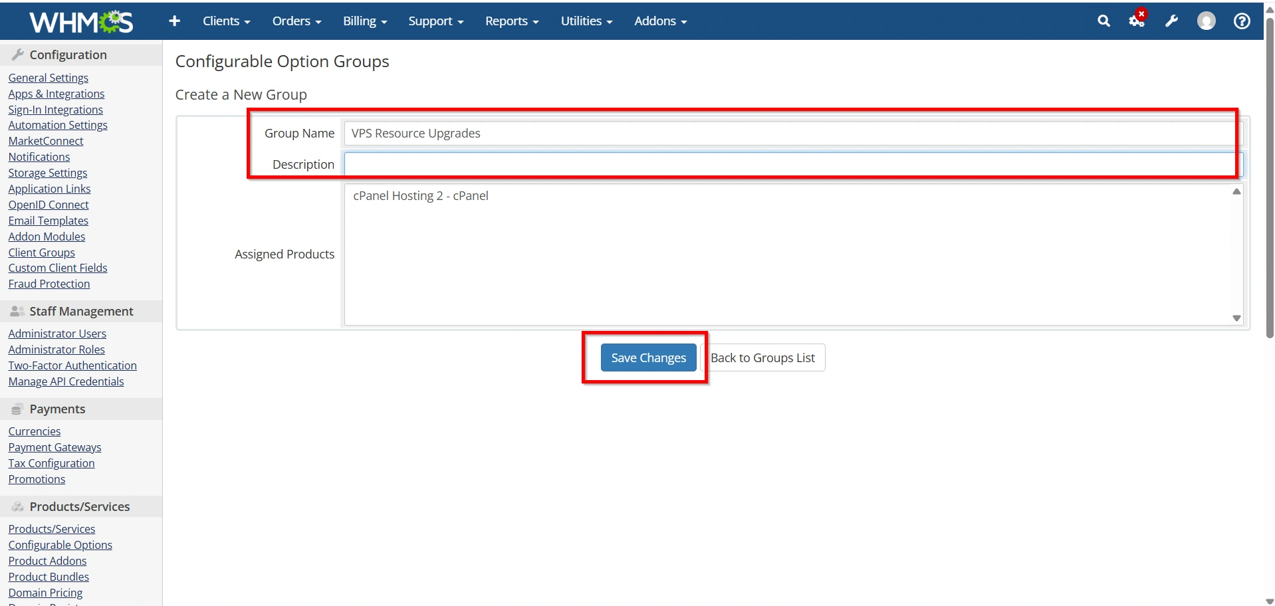
Task: Expand the Support dropdown menu
Action: coord(435,21)
